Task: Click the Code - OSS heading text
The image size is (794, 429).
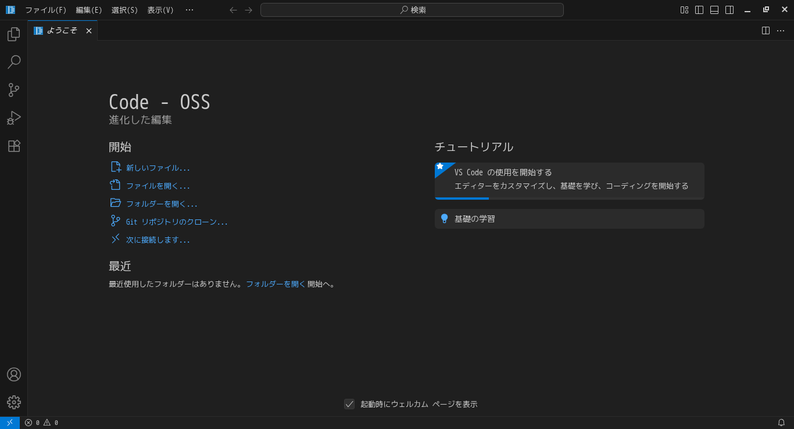Action: click(159, 102)
